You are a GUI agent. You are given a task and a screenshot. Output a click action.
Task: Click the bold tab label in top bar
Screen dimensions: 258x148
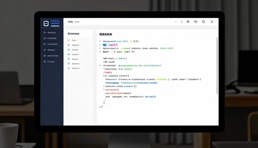point(70,22)
